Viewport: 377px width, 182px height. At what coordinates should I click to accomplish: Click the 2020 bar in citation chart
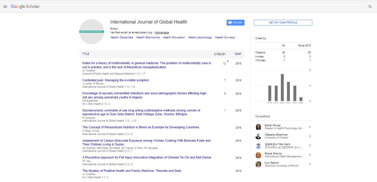(282, 87)
